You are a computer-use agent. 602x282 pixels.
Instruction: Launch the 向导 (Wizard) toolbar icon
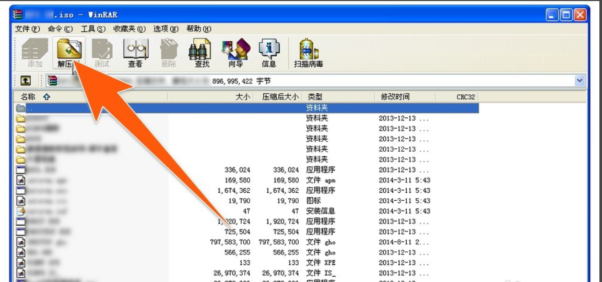pos(236,53)
